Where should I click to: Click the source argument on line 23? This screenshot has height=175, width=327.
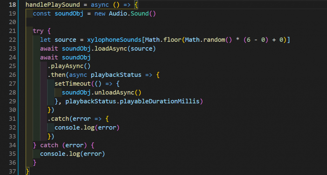tap(141, 48)
